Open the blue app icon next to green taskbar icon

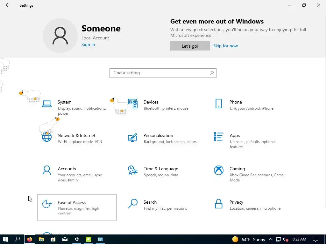tap(100, 239)
